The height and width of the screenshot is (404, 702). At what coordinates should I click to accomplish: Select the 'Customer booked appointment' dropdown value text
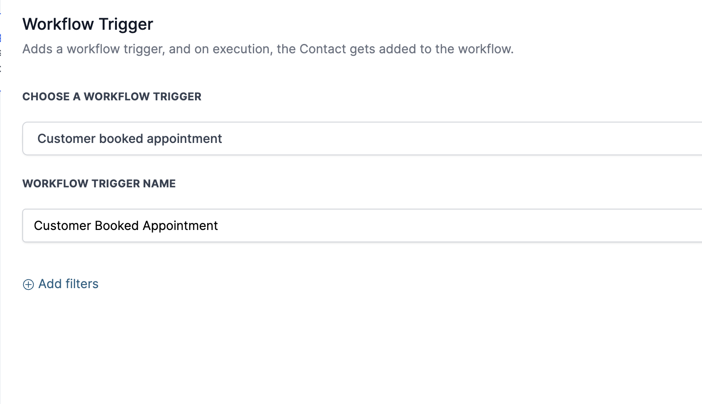point(130,139)
